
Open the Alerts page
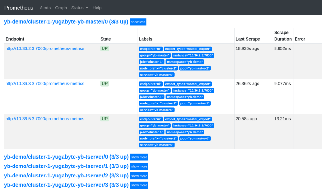coord(45,8)
